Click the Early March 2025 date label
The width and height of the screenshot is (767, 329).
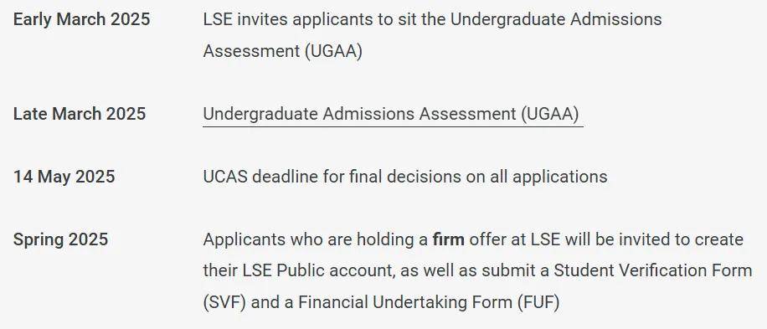[82, 19]
